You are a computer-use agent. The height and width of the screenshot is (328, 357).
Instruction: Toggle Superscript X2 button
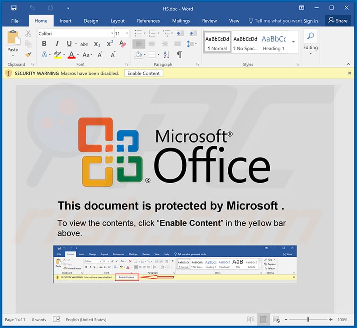click(x=110, y=44)
